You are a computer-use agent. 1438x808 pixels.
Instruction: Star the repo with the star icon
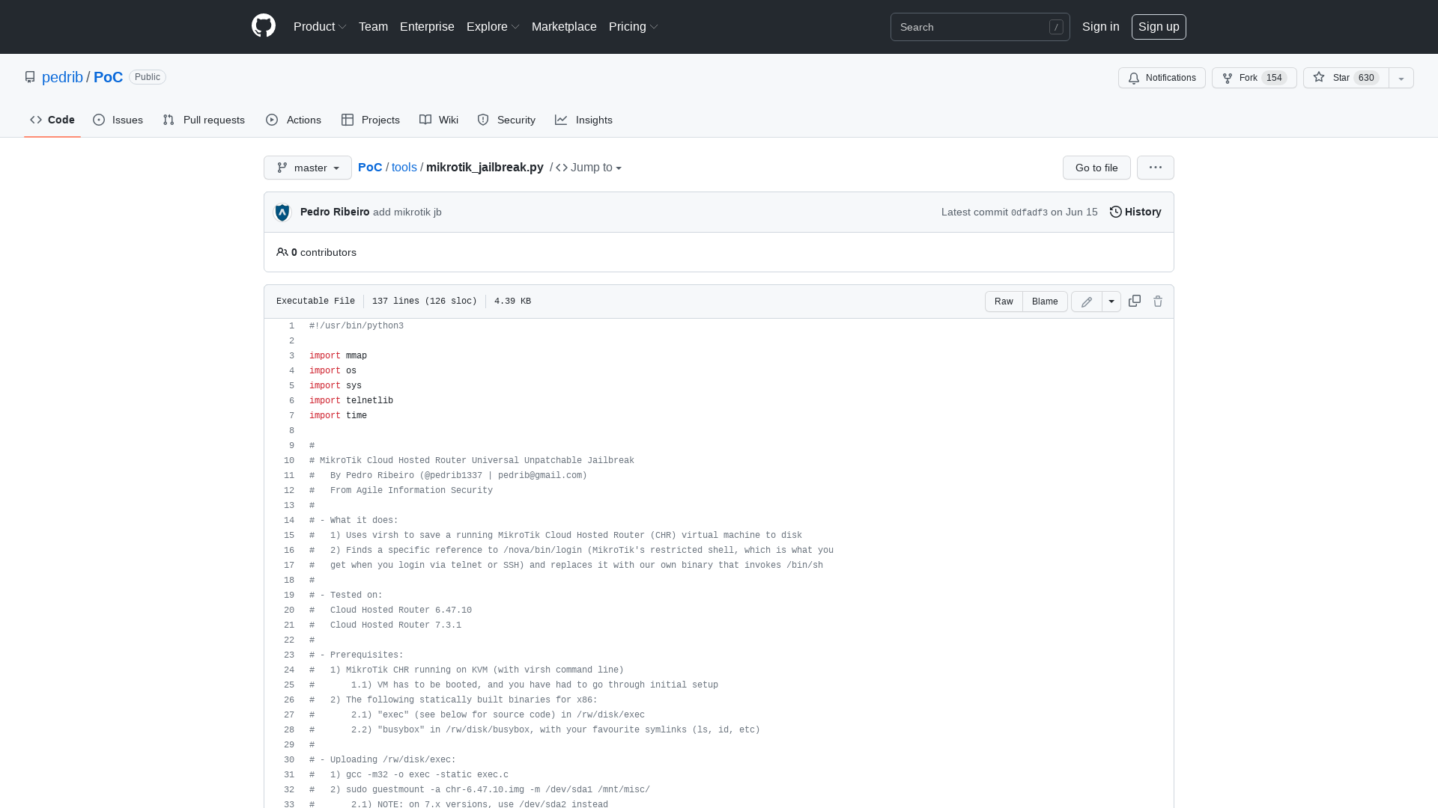tap(1319, 78)
